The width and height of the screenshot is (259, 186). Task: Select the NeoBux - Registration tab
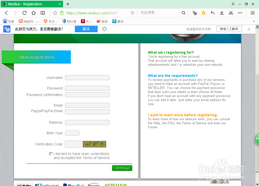click(x=32, y=4)
